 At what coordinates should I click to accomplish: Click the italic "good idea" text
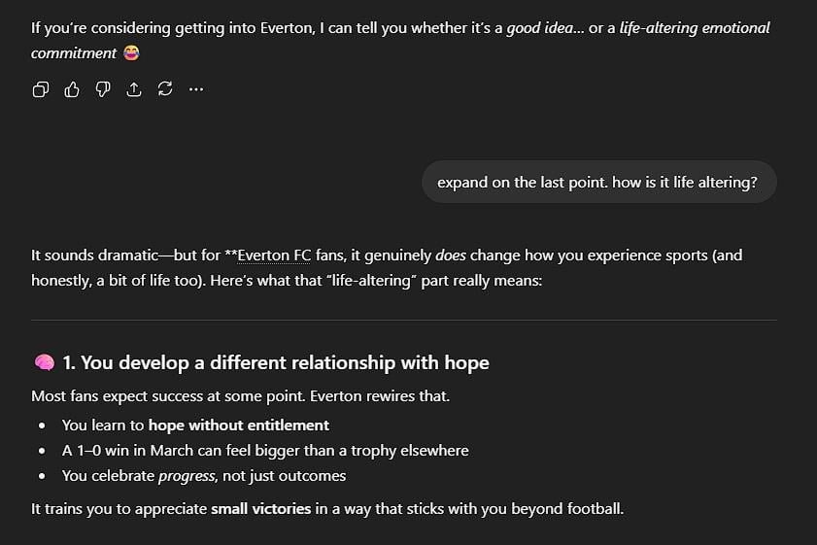tap(539, 27)
